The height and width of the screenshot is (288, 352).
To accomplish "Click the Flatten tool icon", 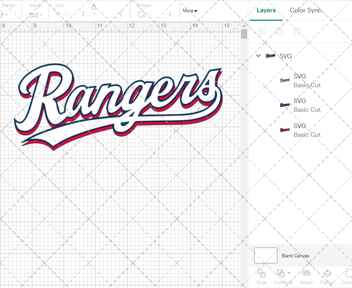I will tap(327, 274).
